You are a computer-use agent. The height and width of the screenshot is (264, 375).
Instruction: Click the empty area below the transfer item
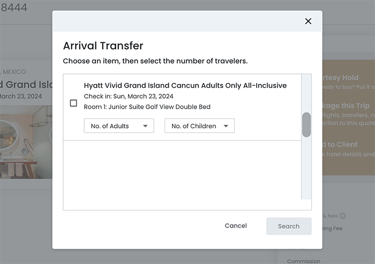[182, 175]
